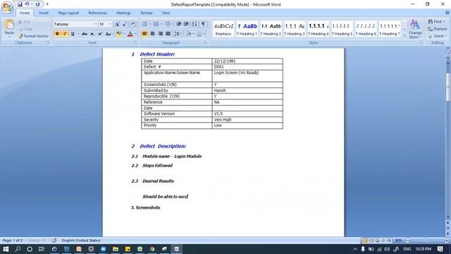Viewport: 451px width, 254px height.
Task: Clear formatting from selection
Action: pyautogui.click(x=133, y=25)
